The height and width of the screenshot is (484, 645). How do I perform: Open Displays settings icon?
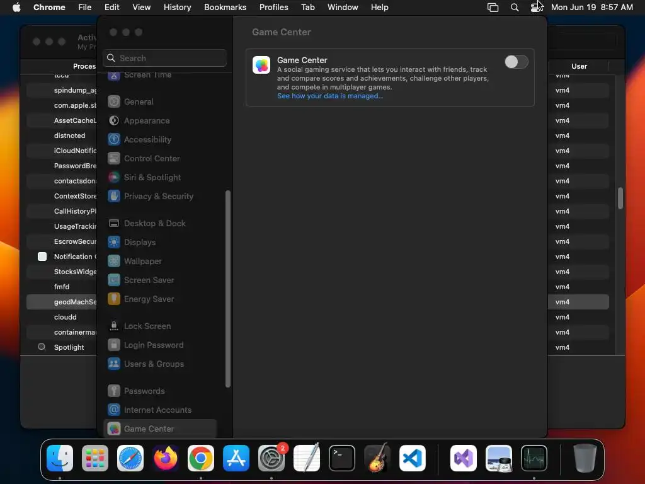point(114,243)
